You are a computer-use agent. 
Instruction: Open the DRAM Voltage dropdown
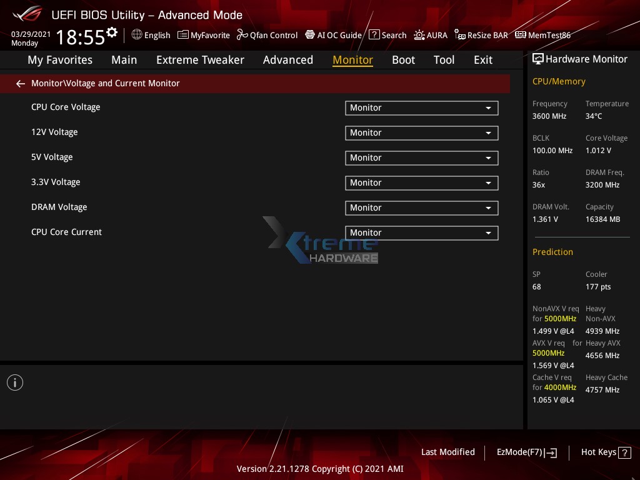(x=421, y=207)
